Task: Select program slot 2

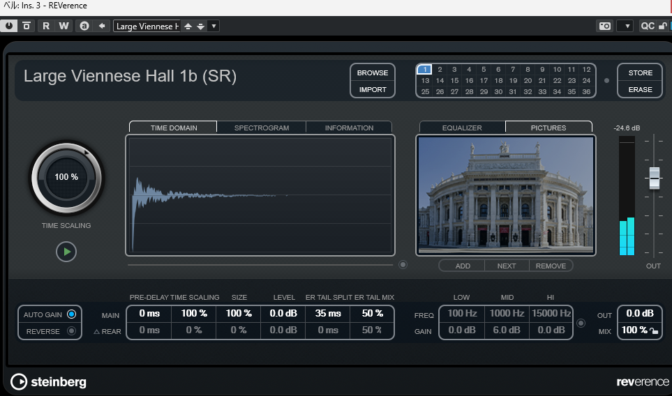Action: (x=440, y=69)
